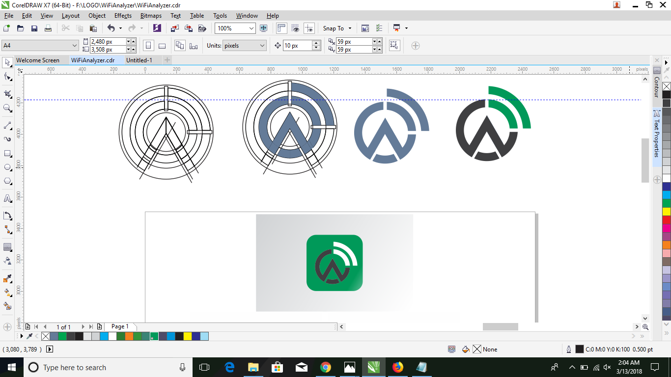This screenshot has height=377, width=671.
Task: Select the Shape tool in toolbox
Action: (x=7, y=77)
